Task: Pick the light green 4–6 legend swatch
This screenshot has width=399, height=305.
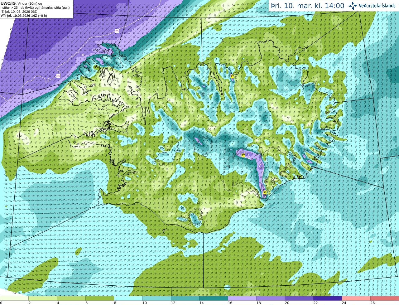Action: pyautogui.click(x=71, y=298)
